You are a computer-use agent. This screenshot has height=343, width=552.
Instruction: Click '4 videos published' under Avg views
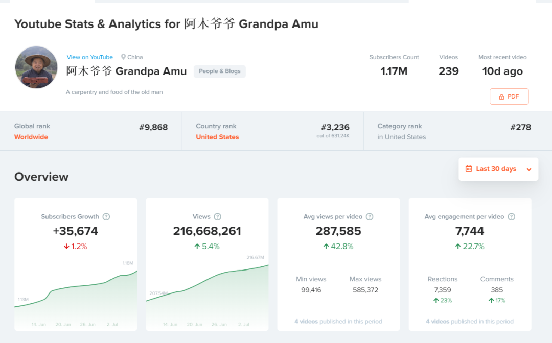click(x=338, y=321)
